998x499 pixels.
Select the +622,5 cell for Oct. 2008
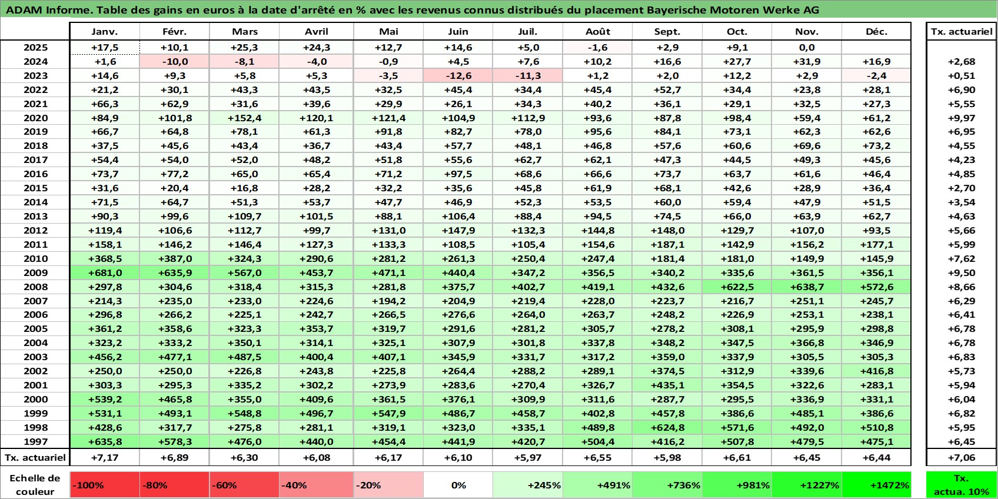pos(737,287)
